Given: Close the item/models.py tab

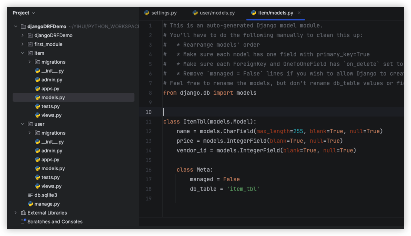Looking at the screenshot, I should point(299,13).
